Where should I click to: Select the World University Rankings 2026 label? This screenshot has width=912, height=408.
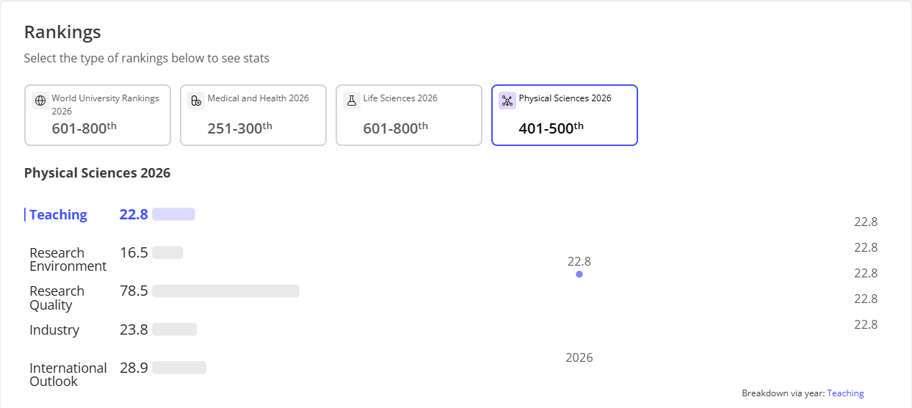(105, 104)
